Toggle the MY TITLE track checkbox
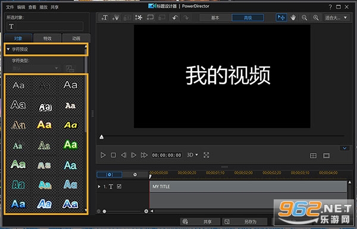The height and width of the screenshot is (229, 357). pyautogui.click(x=119, y=186)
